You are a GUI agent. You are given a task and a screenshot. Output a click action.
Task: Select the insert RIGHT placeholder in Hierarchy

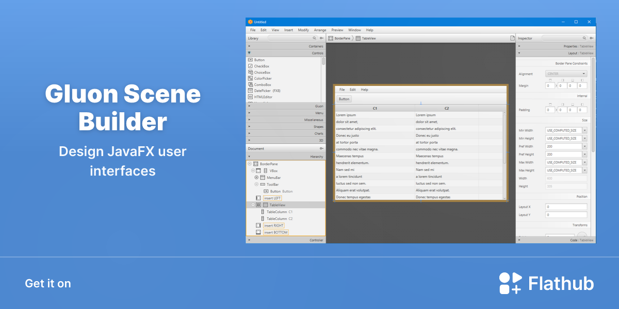(x=274, y=226)
